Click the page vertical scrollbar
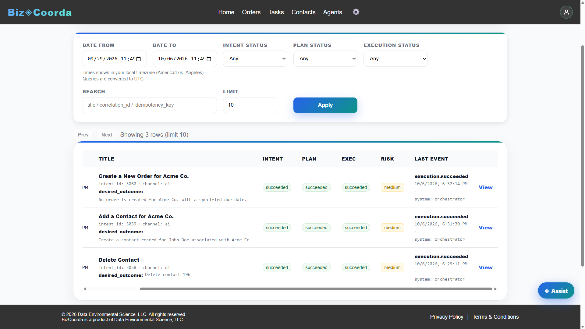This screenshot has height=329, width=585. (x=583, y=155)
